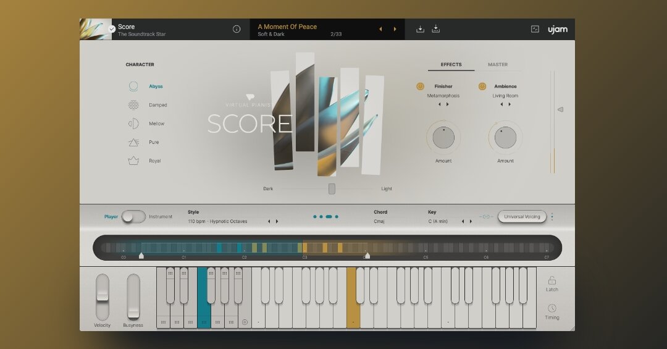Click the Living Room ambience name
Screen dimensions: 667x349
505,96
